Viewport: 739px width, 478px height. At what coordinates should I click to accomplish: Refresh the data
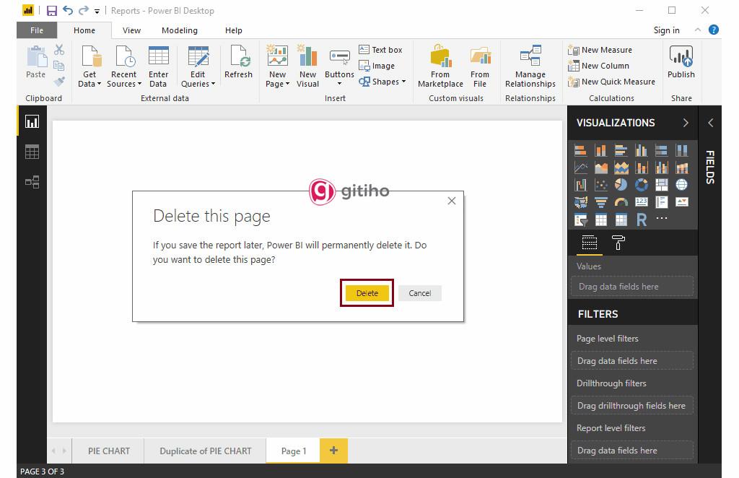point(238,62)
